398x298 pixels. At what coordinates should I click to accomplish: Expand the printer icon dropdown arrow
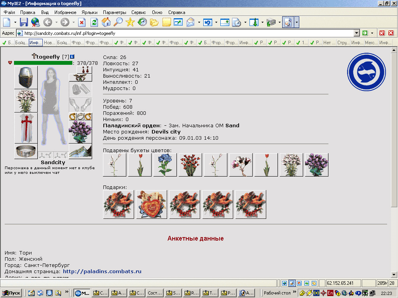click(x=279, y=22)
